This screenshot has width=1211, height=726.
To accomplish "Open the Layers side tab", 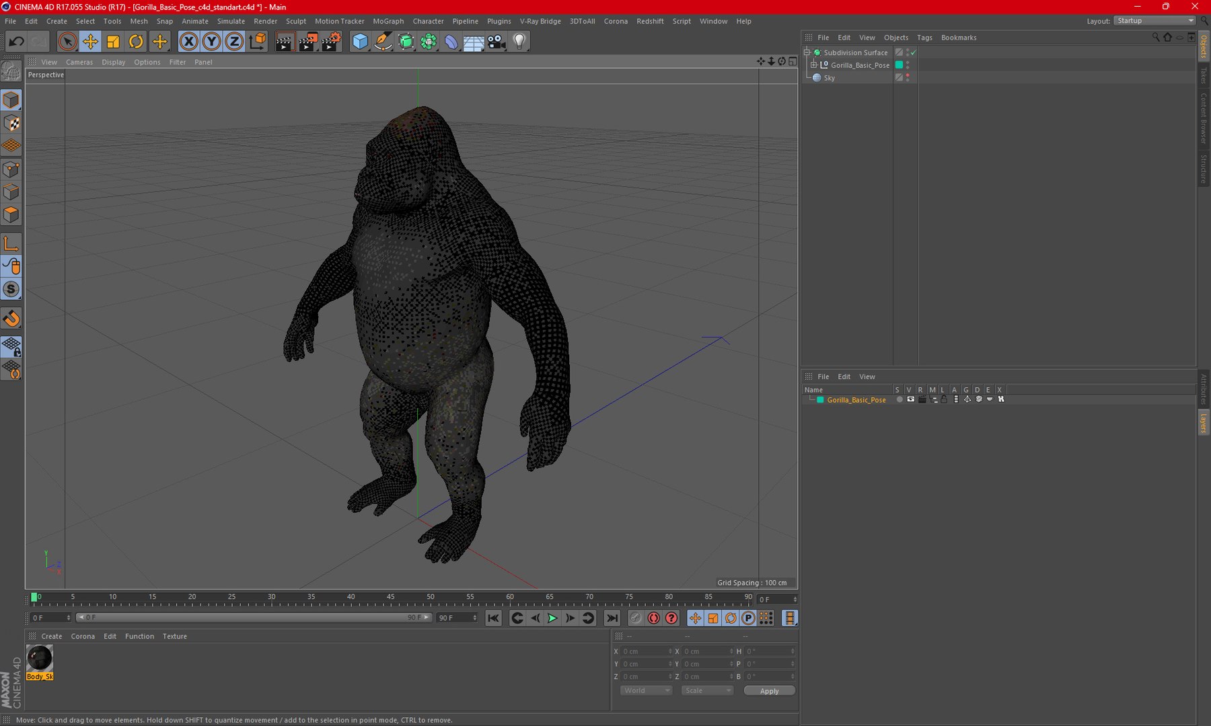I will coord(1204,423).
